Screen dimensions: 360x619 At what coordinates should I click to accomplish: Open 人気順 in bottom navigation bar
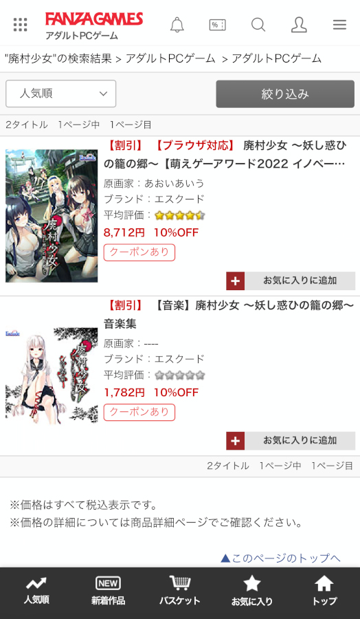click(x=36, y=591)
